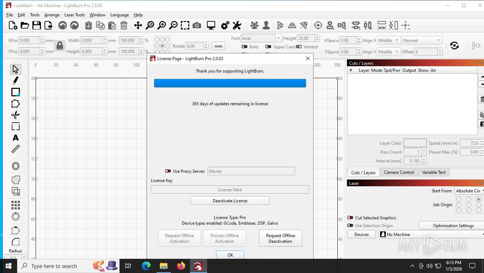Open Align X Middle dropdown
The image size is (484, 273).
point(389,40)
